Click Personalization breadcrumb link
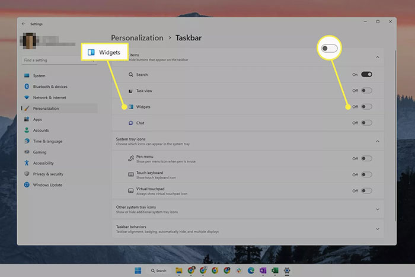The width and height of the screenshot is (415, 277). (137, 38)
